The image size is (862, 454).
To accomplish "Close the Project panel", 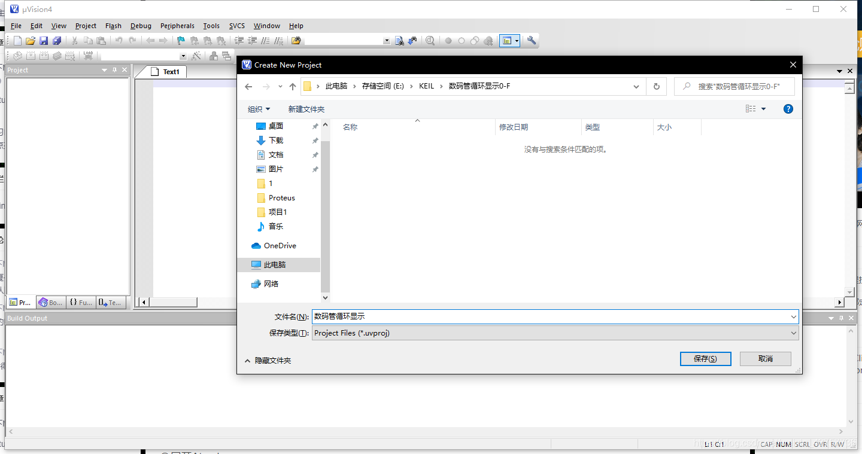I will click(125, 70).
